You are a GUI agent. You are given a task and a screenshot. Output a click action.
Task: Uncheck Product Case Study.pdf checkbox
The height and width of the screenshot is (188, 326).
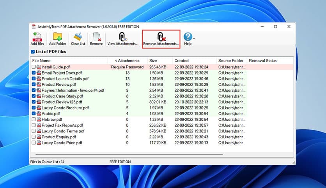tap(34, 96)
